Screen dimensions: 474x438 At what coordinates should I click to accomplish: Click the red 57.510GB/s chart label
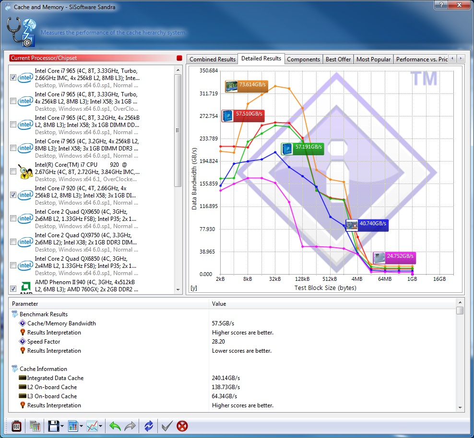click(x=243, y=115)
